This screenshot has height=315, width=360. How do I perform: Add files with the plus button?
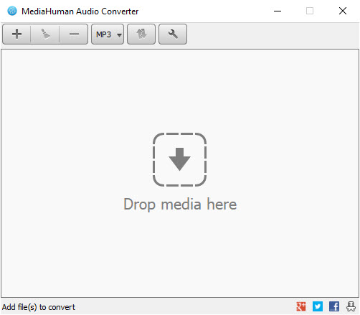click(x=16, y=34)
